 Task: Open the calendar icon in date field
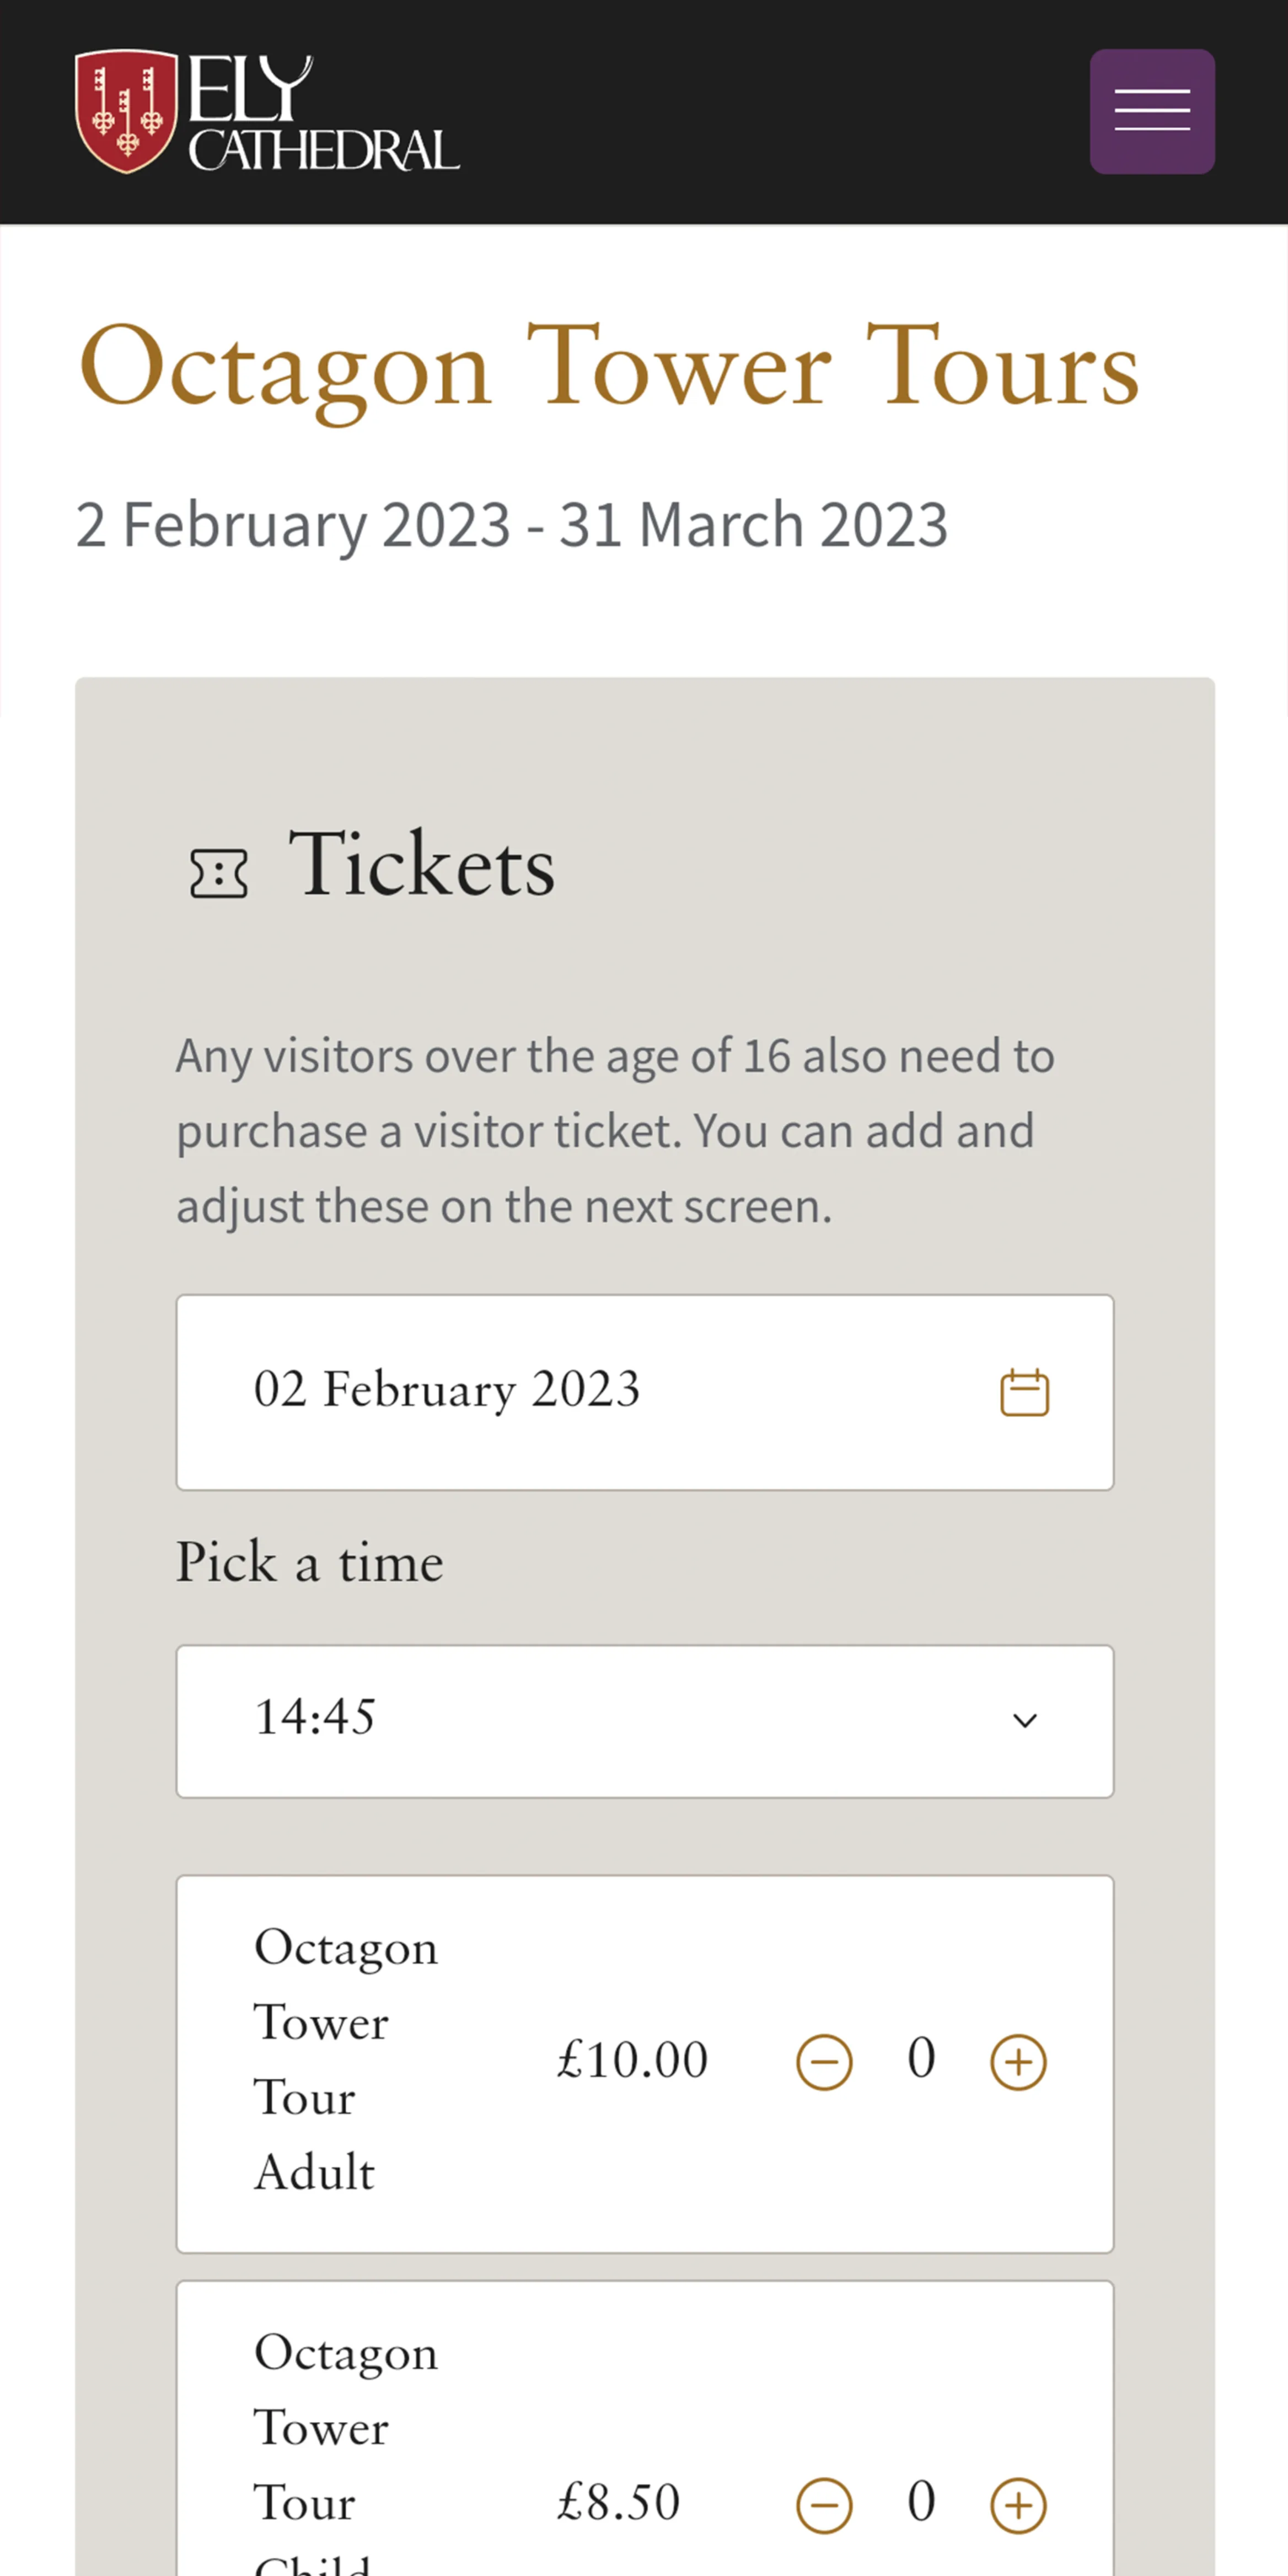[x=1024, y=1392]
